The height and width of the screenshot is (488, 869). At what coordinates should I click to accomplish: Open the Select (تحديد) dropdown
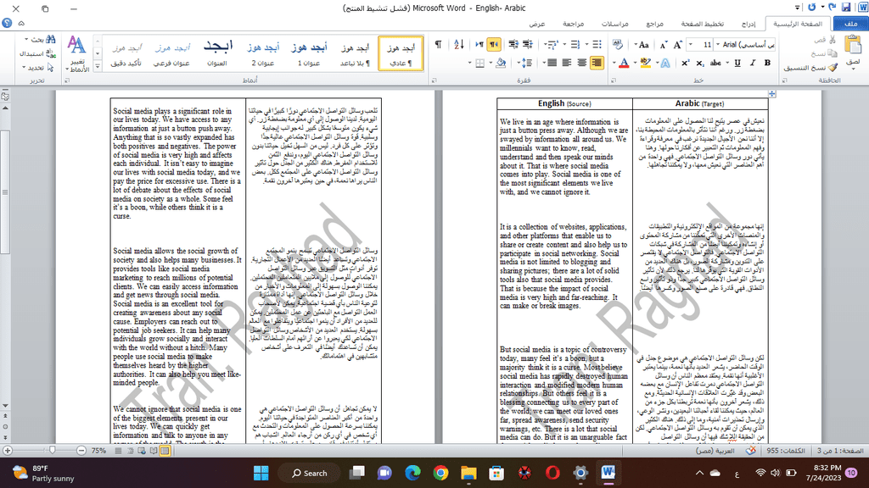36,68
